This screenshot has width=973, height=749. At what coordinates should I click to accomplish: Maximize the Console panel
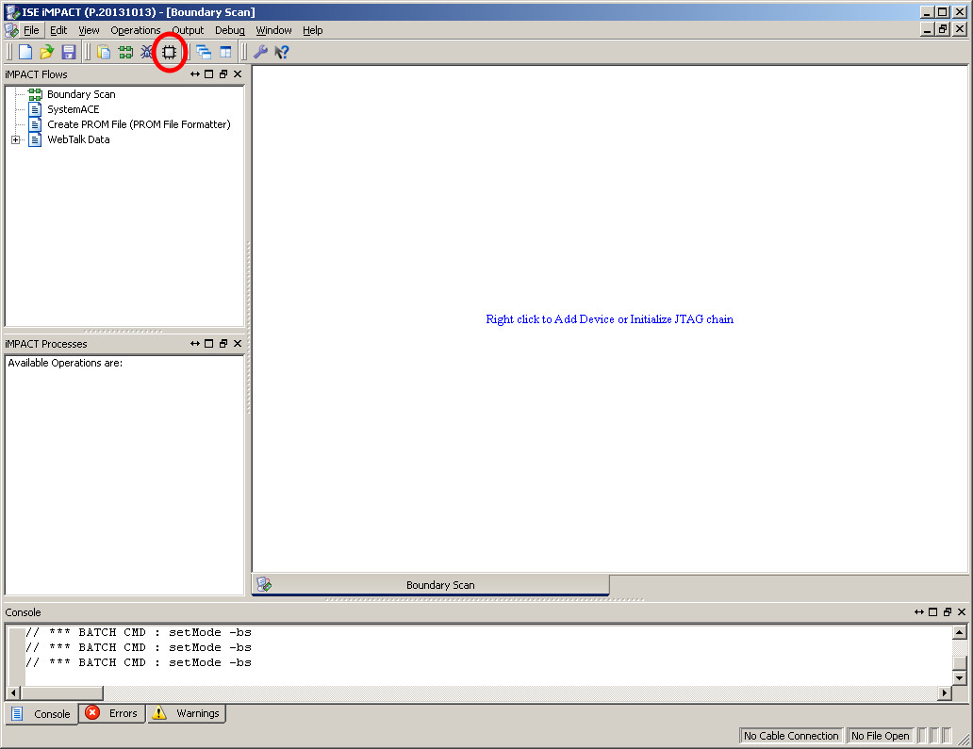[933, 612]
